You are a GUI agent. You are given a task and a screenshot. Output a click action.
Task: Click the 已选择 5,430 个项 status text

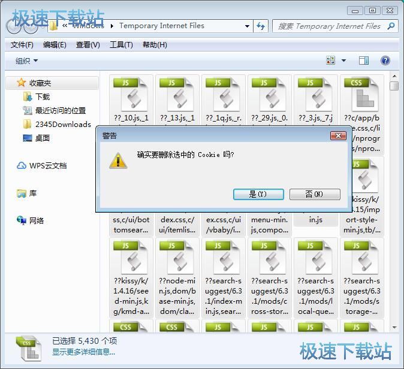pyautogui.click(x=85, y=341)
